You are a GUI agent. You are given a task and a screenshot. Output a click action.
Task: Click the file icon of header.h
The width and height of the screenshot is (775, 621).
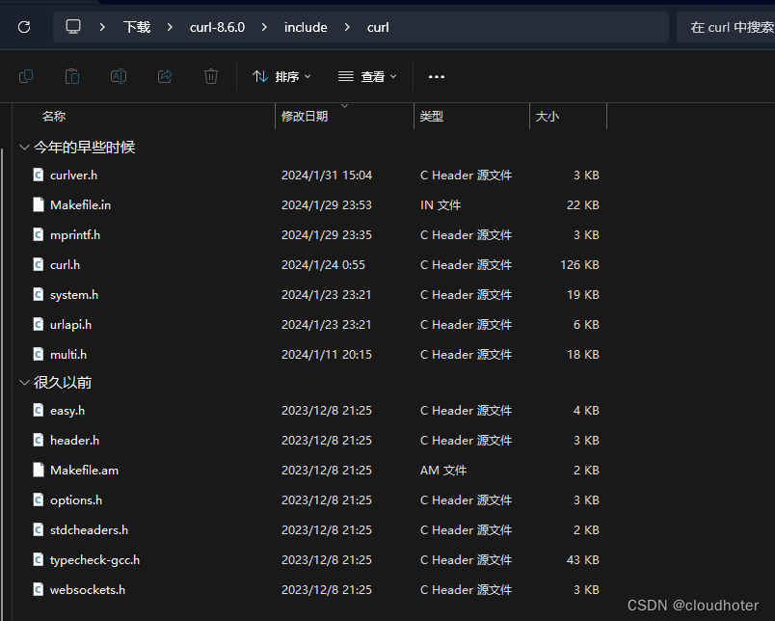(39, 440)
